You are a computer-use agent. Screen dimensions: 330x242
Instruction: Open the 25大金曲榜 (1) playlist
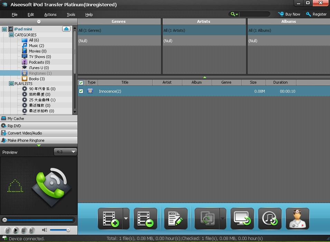pyautogui.click(x=42, y=100)
